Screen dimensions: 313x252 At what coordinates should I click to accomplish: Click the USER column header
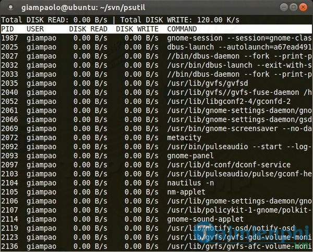coord(35,29)
